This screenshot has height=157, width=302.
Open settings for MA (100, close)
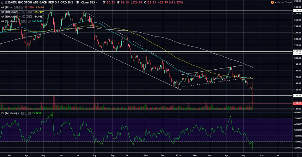point(27,12)
